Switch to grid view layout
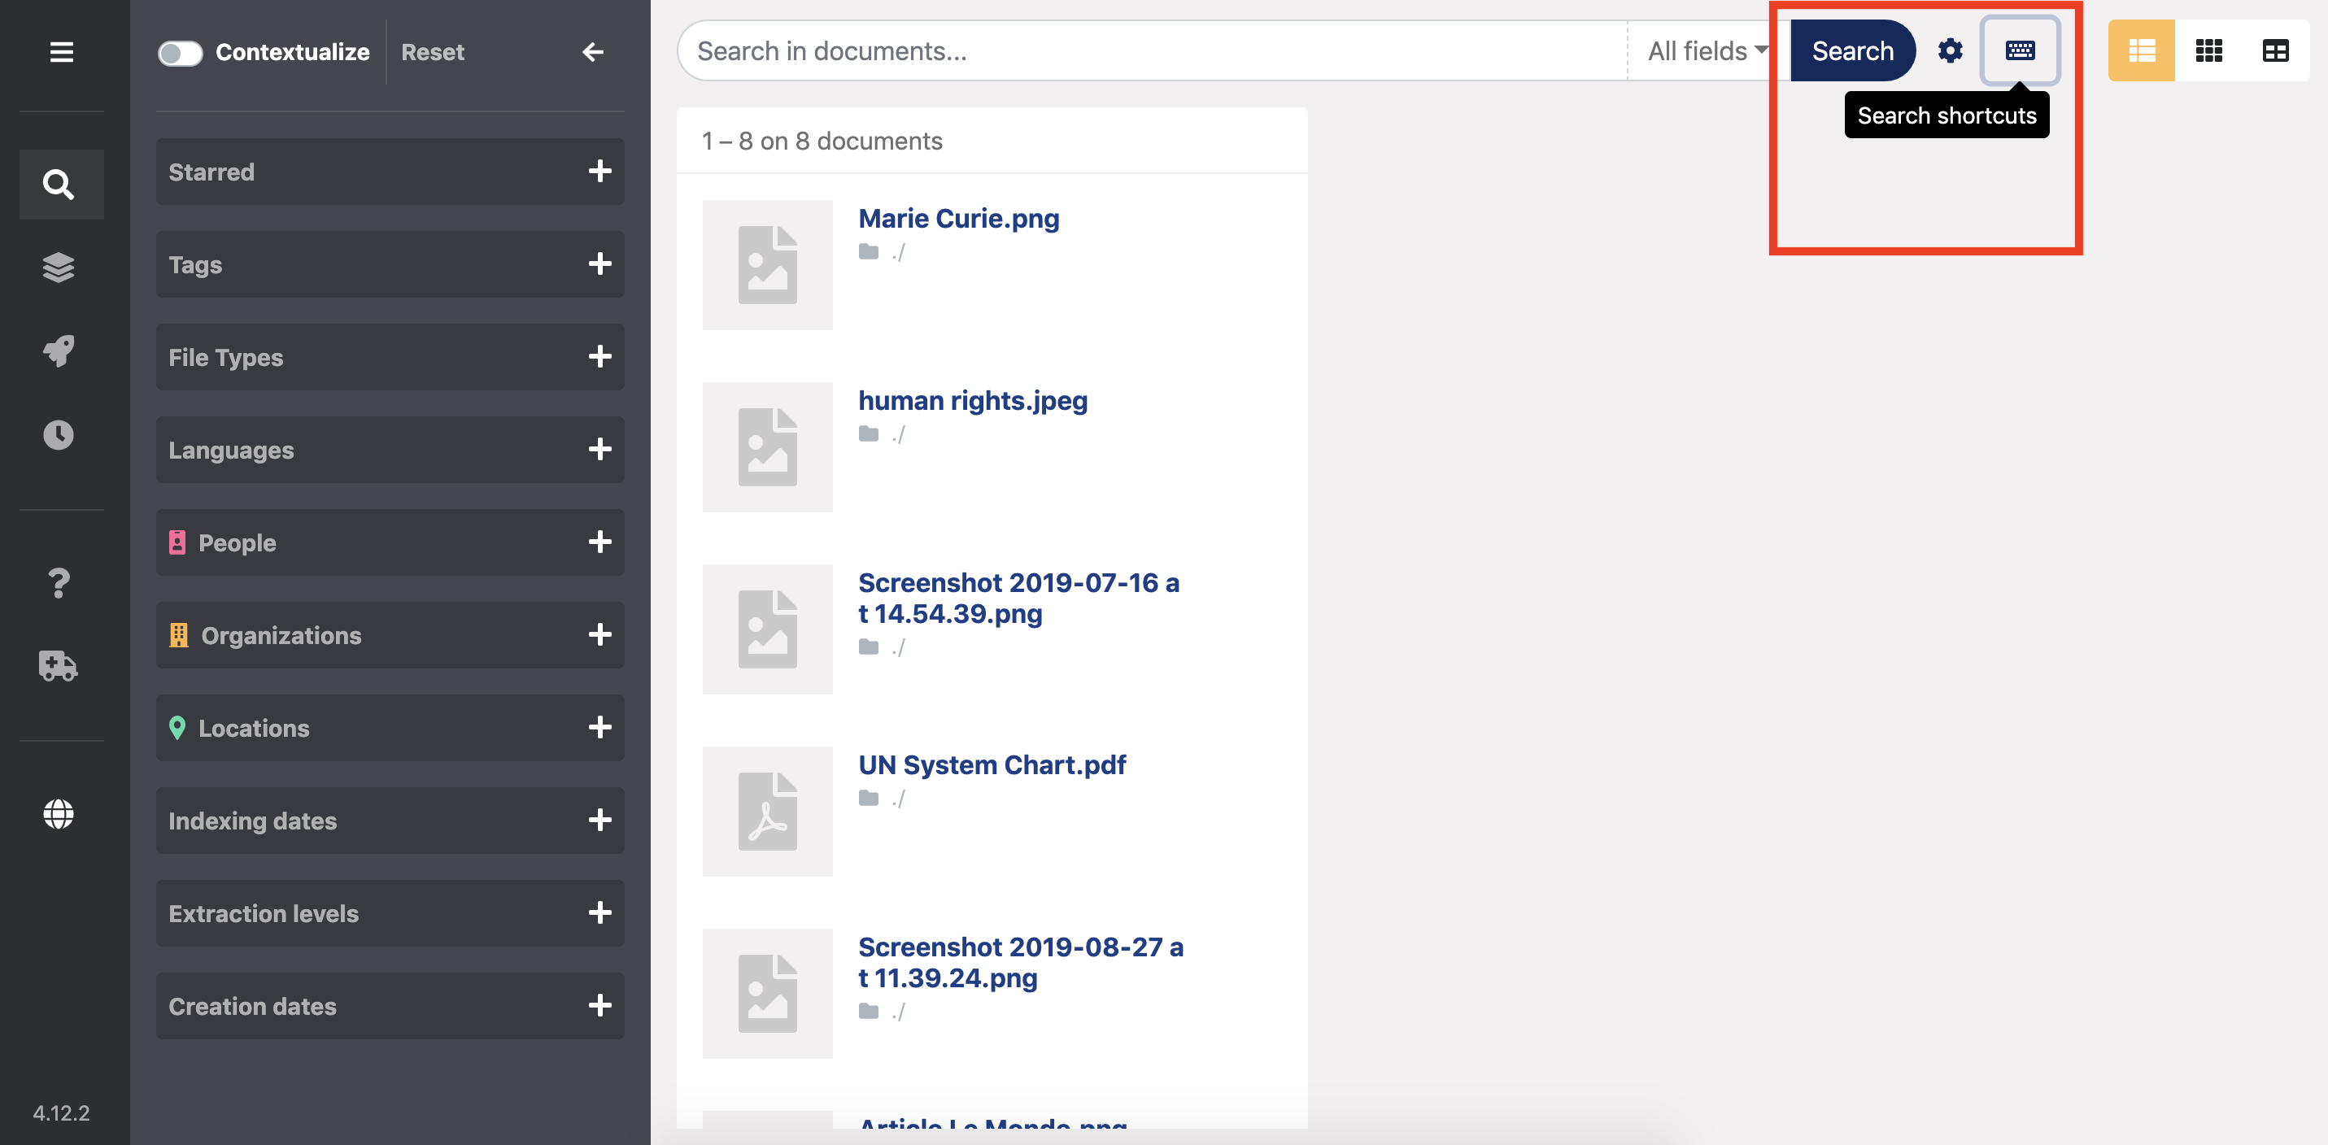Image resolution: width=2328 pixels, height=1145 pixels. pyautogui.click(x=2208, y=50)
